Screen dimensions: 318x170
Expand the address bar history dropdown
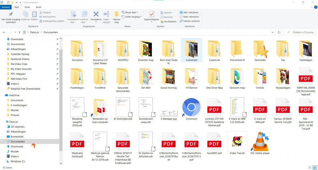point(273,32)
